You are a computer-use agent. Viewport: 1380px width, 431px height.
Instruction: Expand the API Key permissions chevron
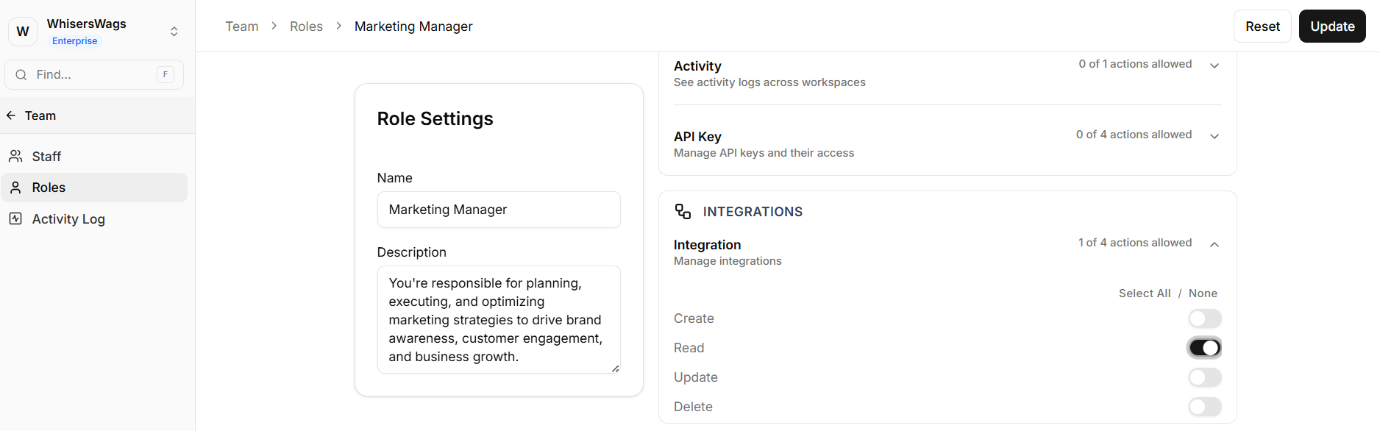point(1214,136)
